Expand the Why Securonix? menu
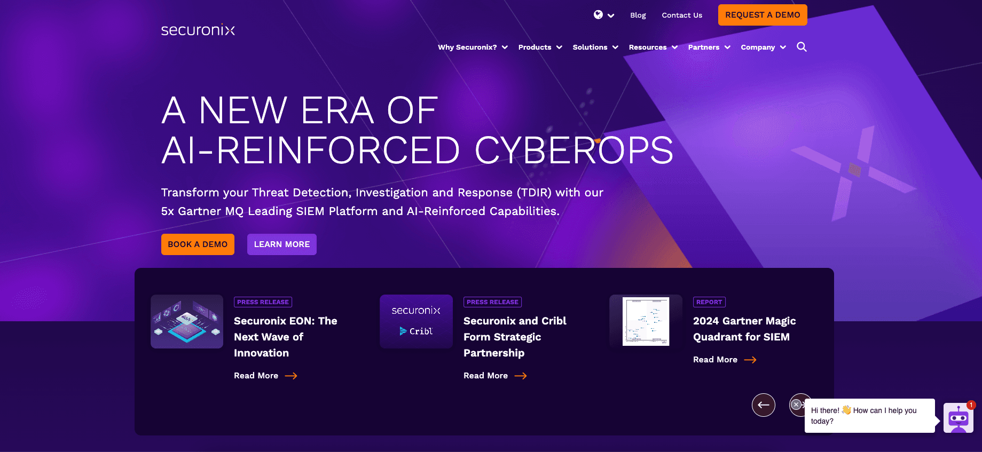982x452 pixels. point(473,47)
